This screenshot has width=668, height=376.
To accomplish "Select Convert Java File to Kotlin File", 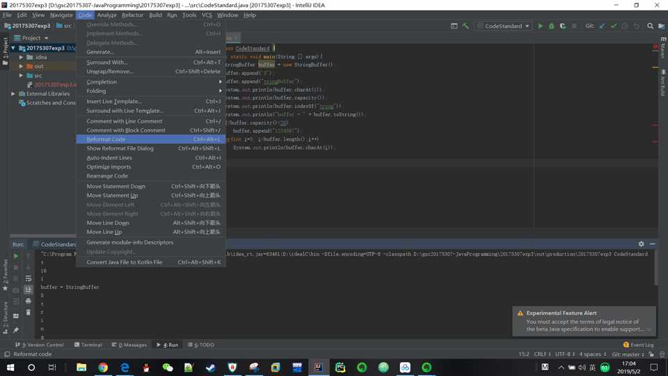I will 150,263.
